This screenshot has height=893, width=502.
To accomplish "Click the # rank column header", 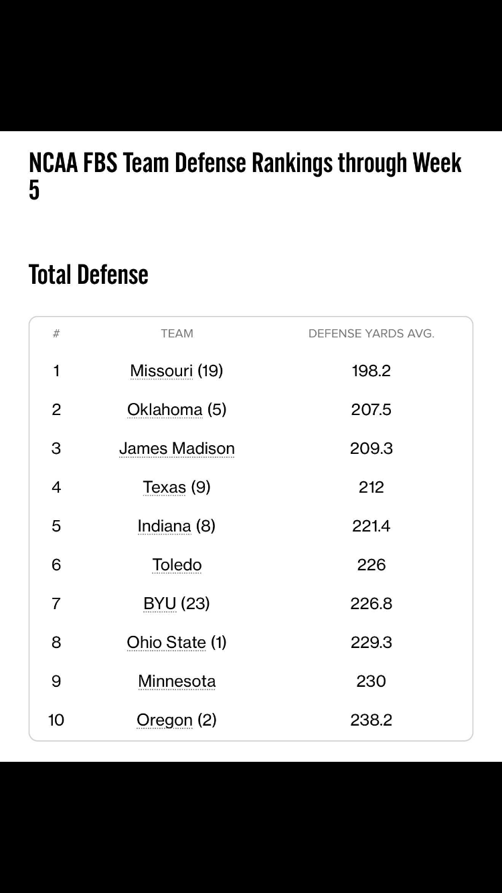I will tap(56, 333).
